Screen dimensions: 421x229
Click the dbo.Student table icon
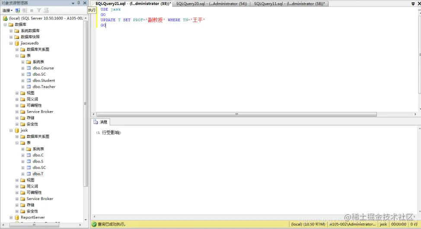[29, 80]
